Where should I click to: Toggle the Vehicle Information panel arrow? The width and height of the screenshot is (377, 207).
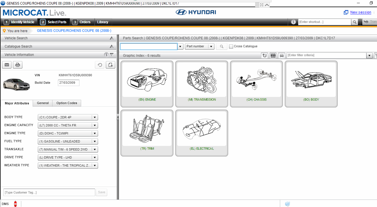point(112,55)
